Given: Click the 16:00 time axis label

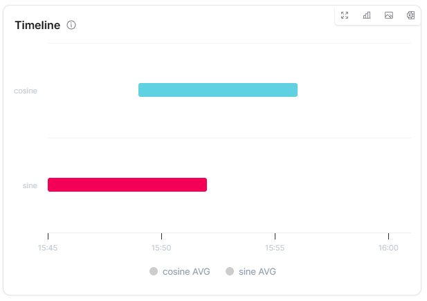Looking at the screenshot, I should [388, 248].
